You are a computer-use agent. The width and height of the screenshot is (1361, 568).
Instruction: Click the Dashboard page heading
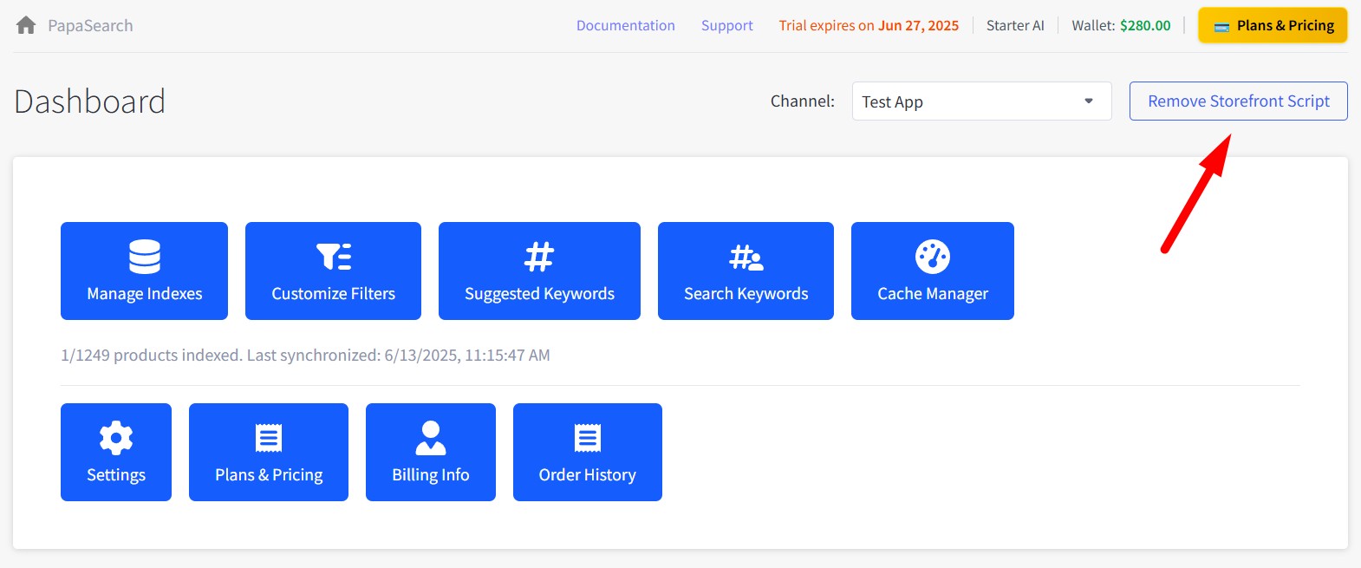(90, 101)
